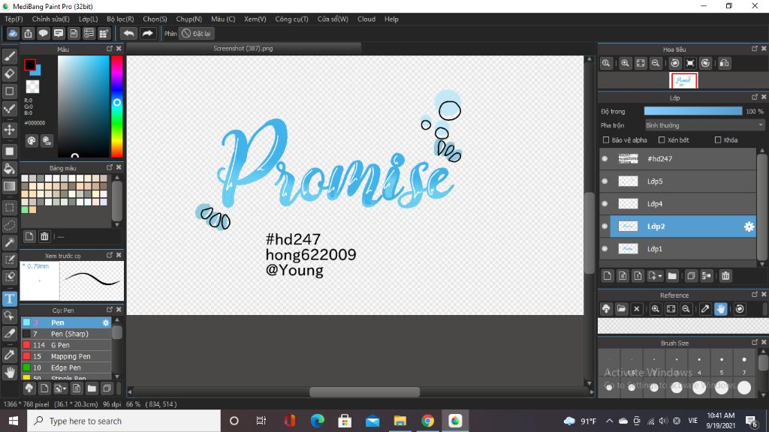Click the rainbow hue slider bar
This screenshot has height=432, width=769.
click(116, 106)
